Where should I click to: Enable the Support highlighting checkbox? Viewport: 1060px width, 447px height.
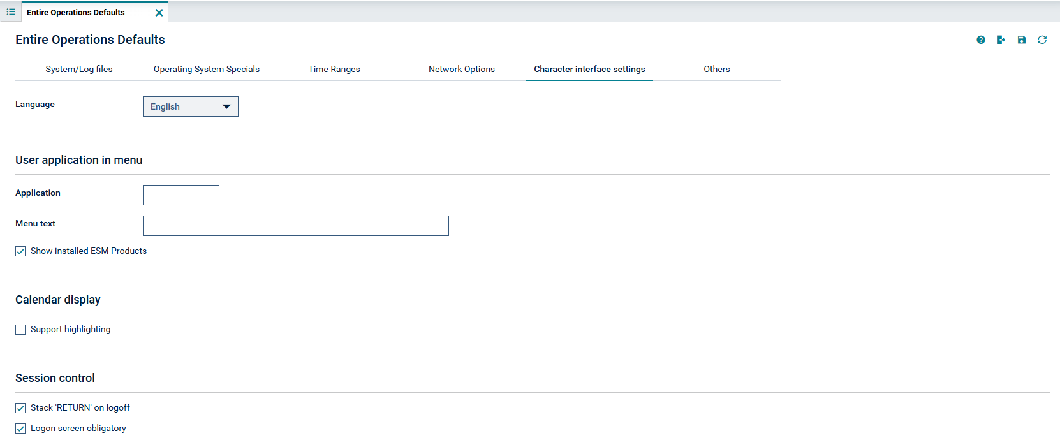point(20,330)
